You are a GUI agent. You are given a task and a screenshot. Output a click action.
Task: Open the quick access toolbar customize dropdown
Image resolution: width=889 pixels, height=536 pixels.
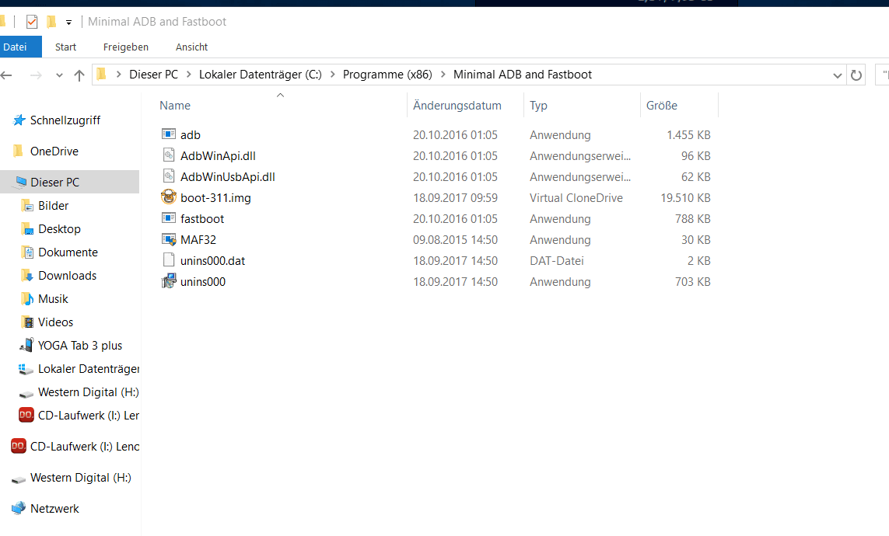tap(68, 23)
